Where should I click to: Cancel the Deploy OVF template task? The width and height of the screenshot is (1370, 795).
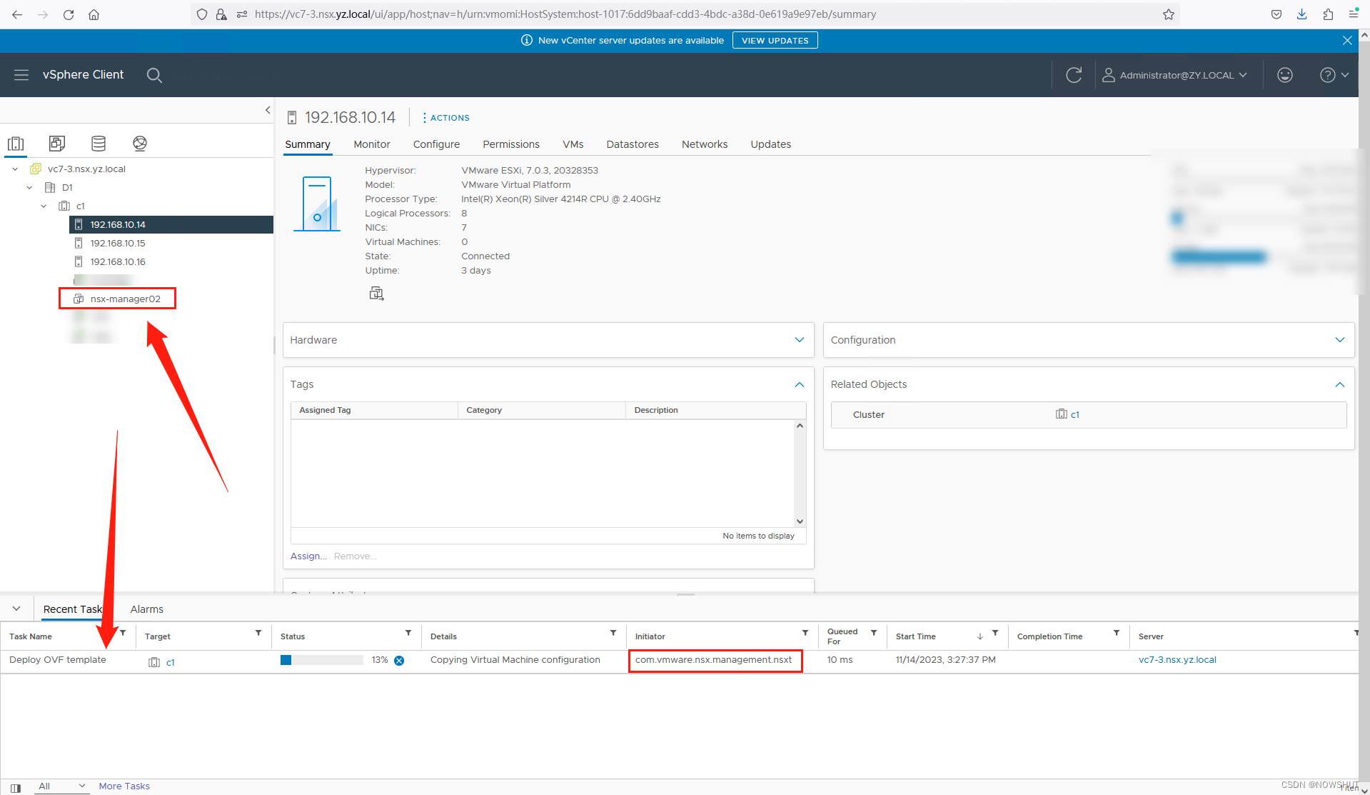click(399, 661)
